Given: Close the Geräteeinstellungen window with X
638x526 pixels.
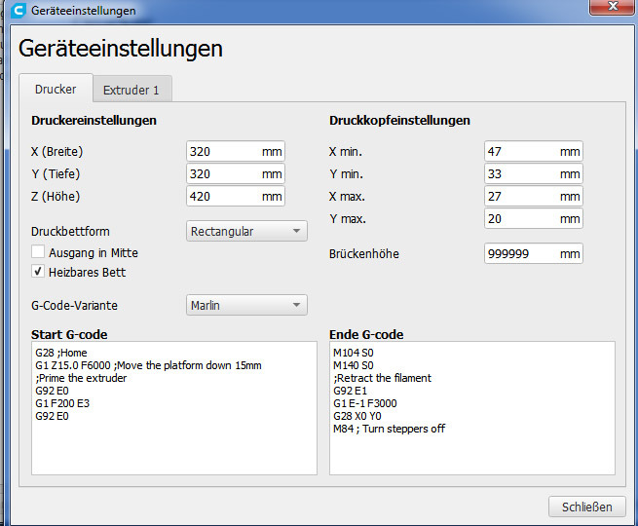Looking at the screenshot, I should point(611,9).
